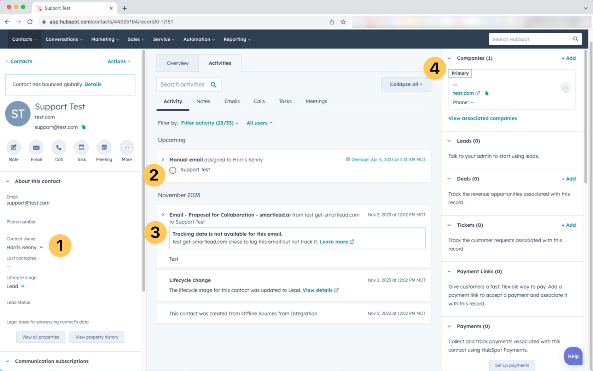Change Lifecycle stage Lead dropdown
Image resolution: width=593 pixels, height=371 pixels.
(x=16, y=286)
